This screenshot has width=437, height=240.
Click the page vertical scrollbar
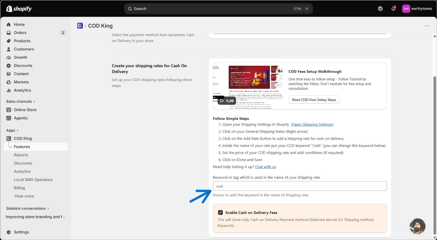(x=435, y=155)
